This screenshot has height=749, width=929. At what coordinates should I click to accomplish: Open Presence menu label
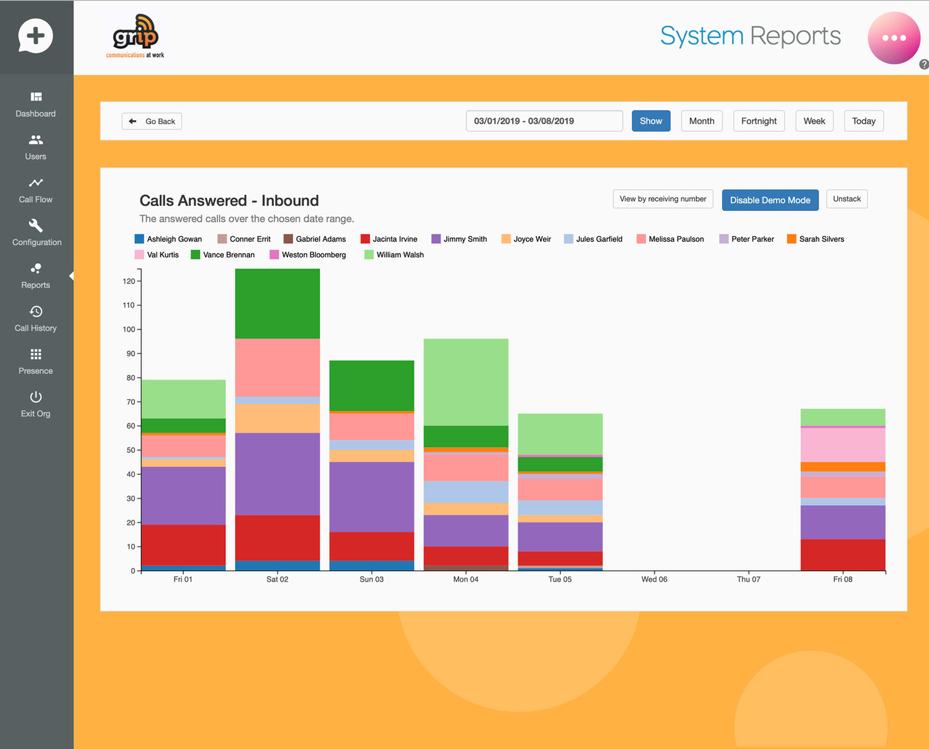(x=36, y=371)
